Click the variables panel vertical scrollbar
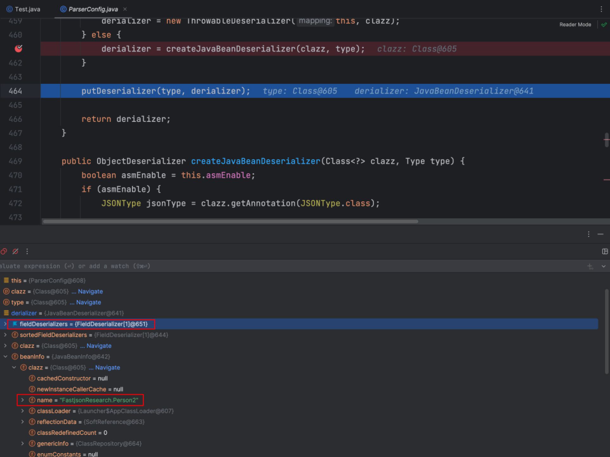The image size is (610, 457). pyautogui.click(x=607, y=332)
